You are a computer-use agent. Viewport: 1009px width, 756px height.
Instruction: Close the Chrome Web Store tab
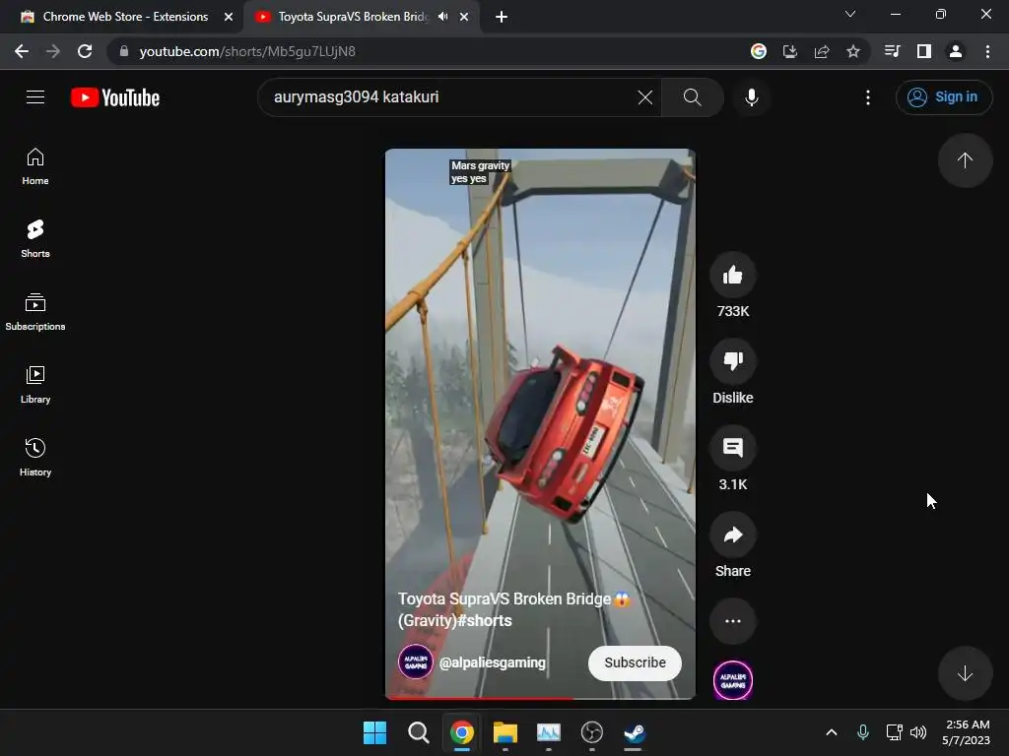click(229, 17)
